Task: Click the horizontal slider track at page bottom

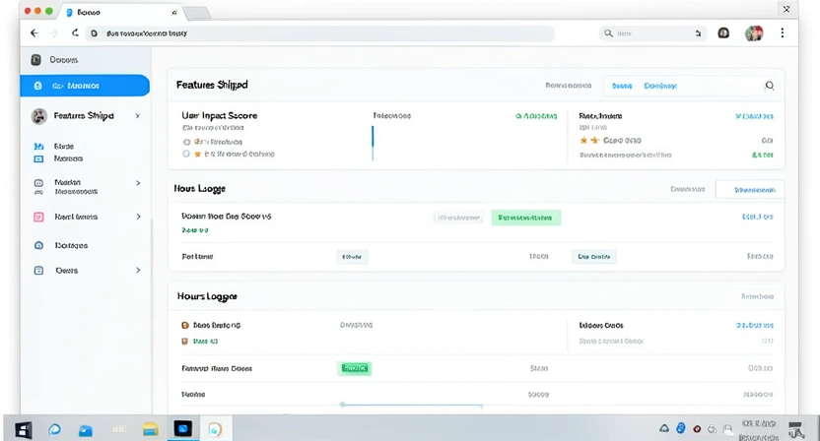Action: tap(411, 405)
